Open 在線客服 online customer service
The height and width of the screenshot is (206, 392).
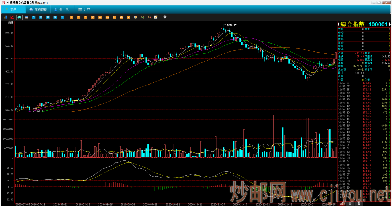click(38, 9)
